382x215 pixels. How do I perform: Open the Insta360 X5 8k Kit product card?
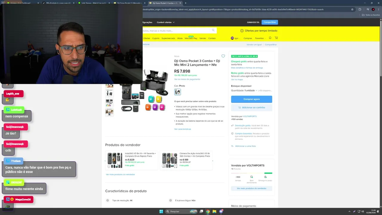point(132,160)
